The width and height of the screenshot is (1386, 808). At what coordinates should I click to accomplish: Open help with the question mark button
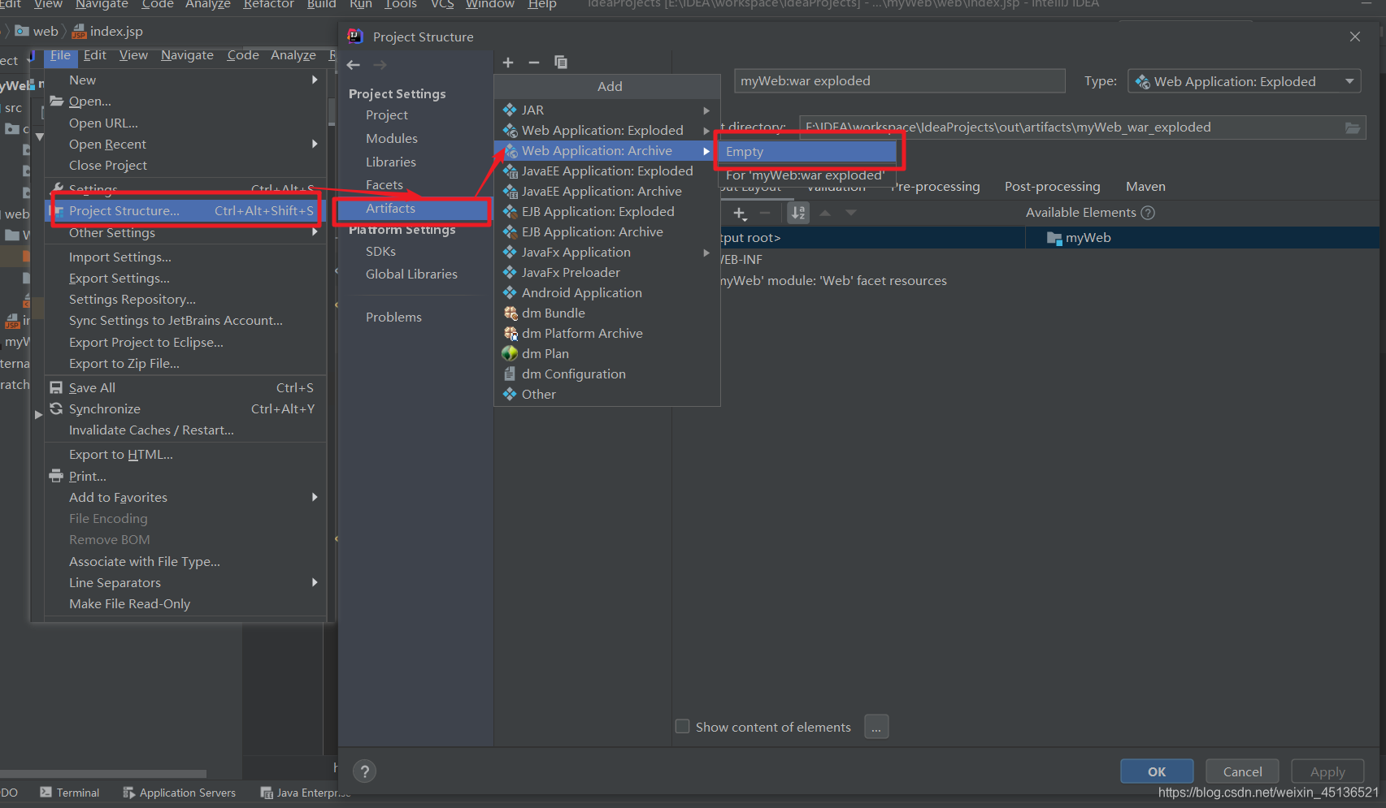pyautogui.click(x=365, y=771)
